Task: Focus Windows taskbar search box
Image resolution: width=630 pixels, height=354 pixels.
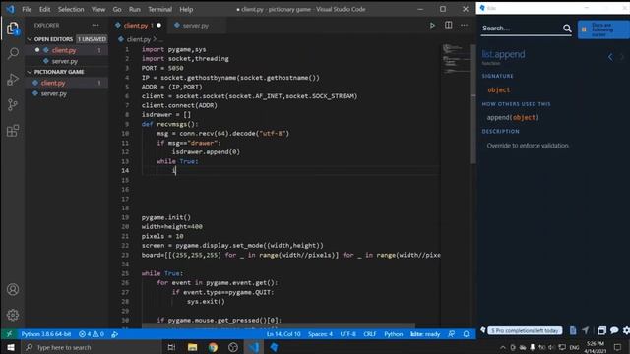Action: (x=92, y=347)
